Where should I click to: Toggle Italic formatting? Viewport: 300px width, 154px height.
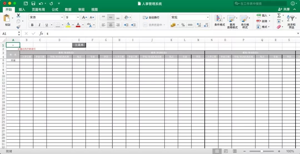[x=39, y=25]
